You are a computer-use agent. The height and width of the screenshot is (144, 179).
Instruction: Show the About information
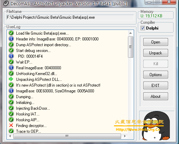coord(156,96)
